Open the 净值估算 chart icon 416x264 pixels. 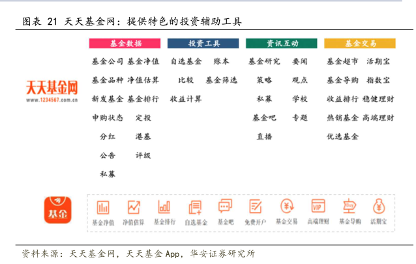click(x=134, y=208)
